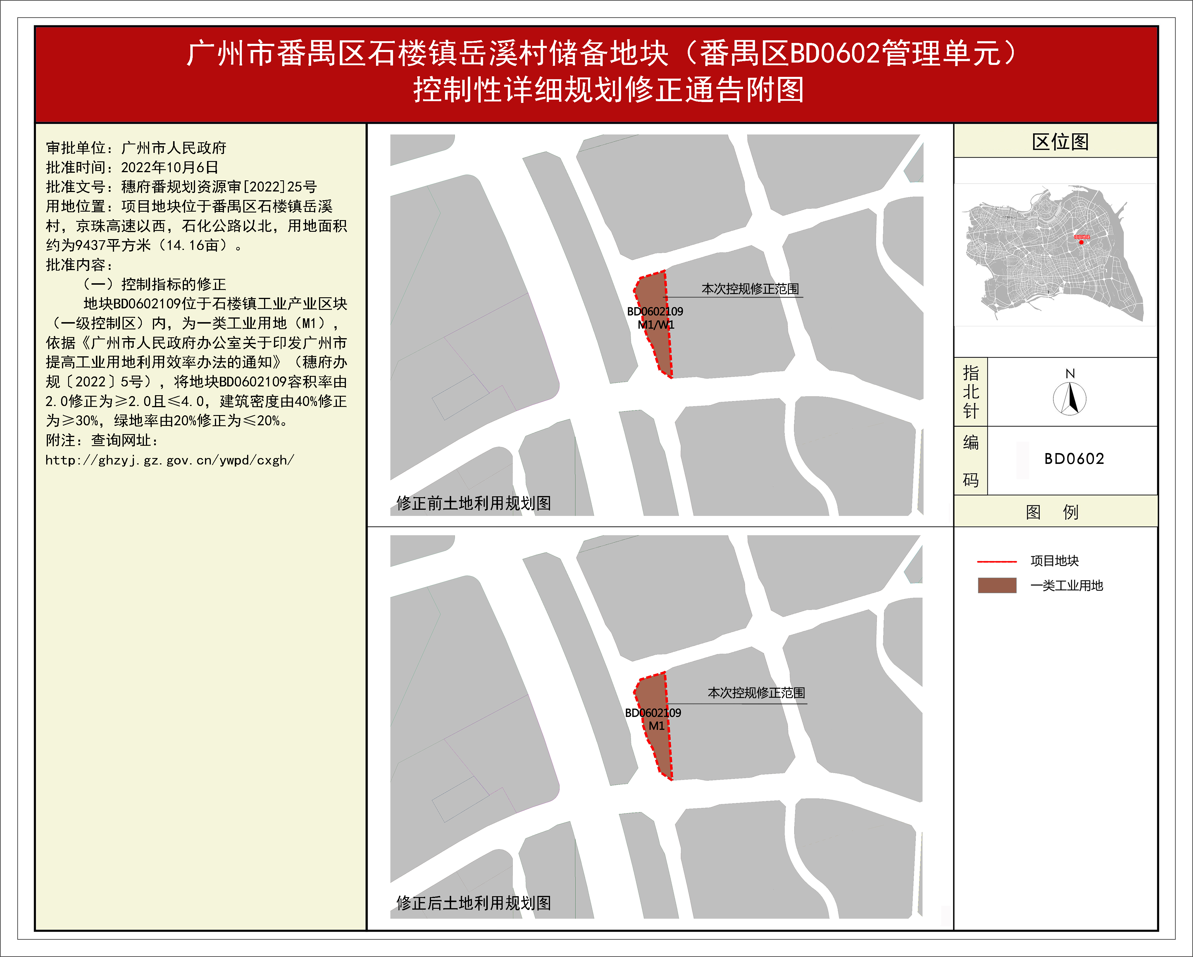Click the M1 label in lower map

[x=656, y=726]
